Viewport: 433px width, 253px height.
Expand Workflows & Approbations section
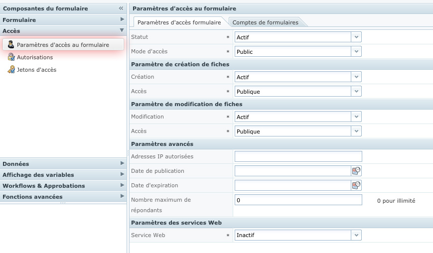tap(122, 185)
